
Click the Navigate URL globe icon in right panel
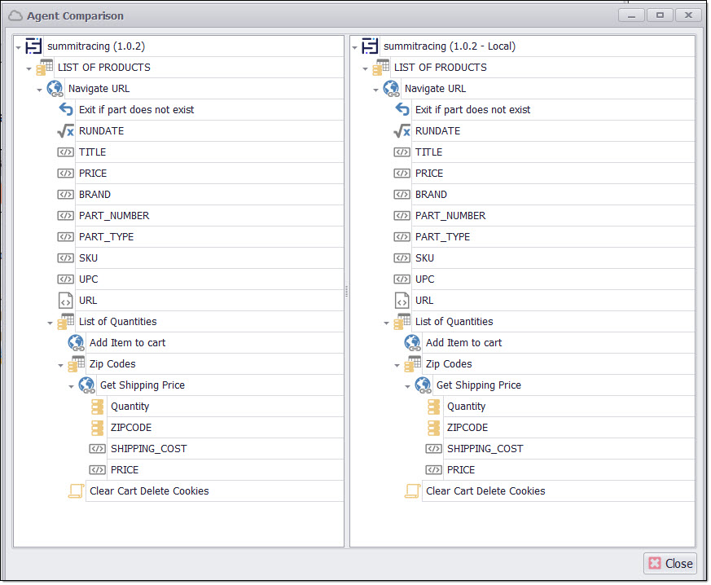pyautogui.click(x=391, y=89)
